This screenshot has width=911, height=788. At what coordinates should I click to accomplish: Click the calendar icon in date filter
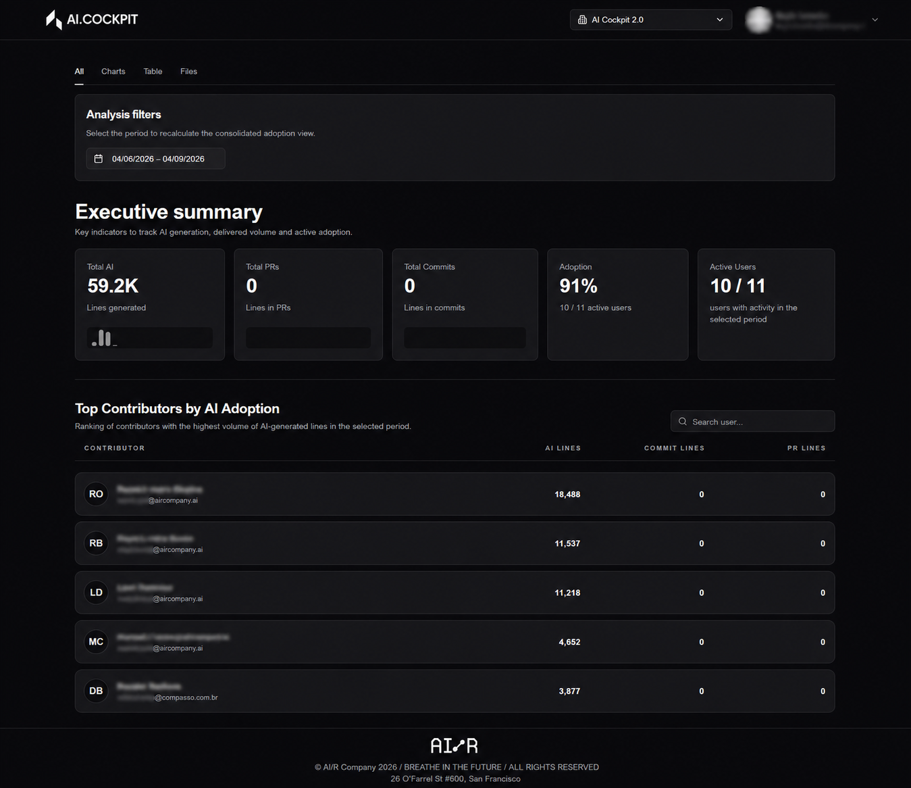(99, 159)
